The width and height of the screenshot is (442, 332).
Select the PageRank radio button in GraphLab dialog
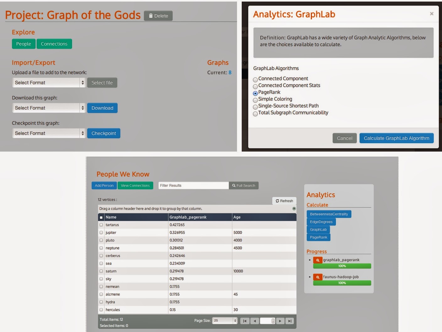[255, 93]
